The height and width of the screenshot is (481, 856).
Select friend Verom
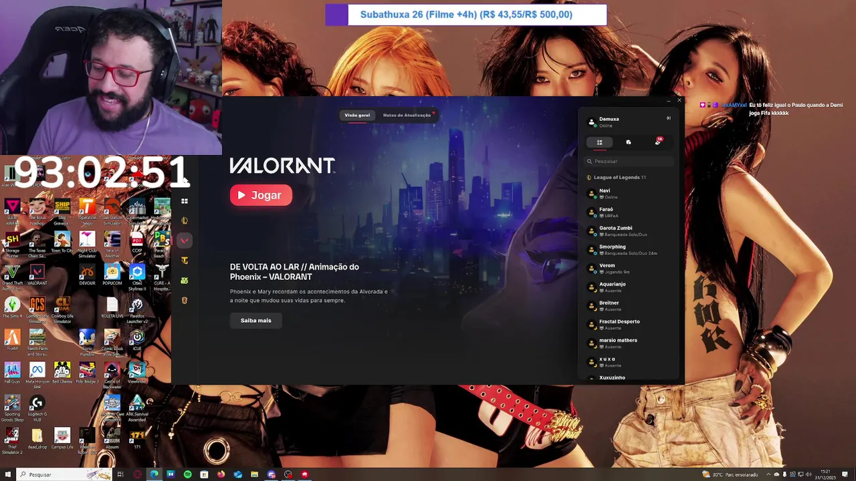tap(629, 269)
